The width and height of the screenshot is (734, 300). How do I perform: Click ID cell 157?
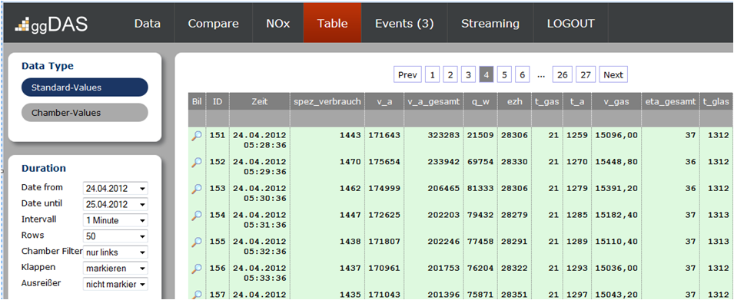pos(218,295)
